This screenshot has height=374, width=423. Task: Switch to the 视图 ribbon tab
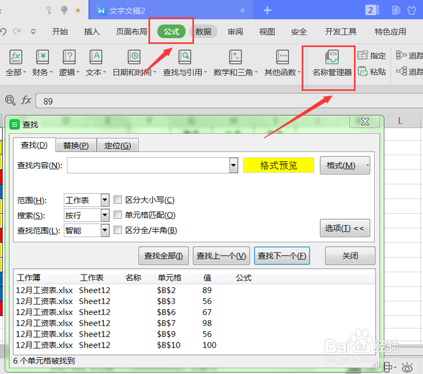click(x=267, y=32)
